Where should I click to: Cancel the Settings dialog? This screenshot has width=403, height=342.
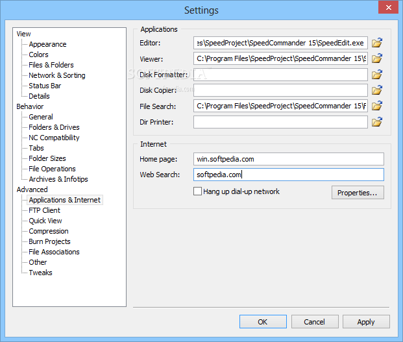pos(315,322)
